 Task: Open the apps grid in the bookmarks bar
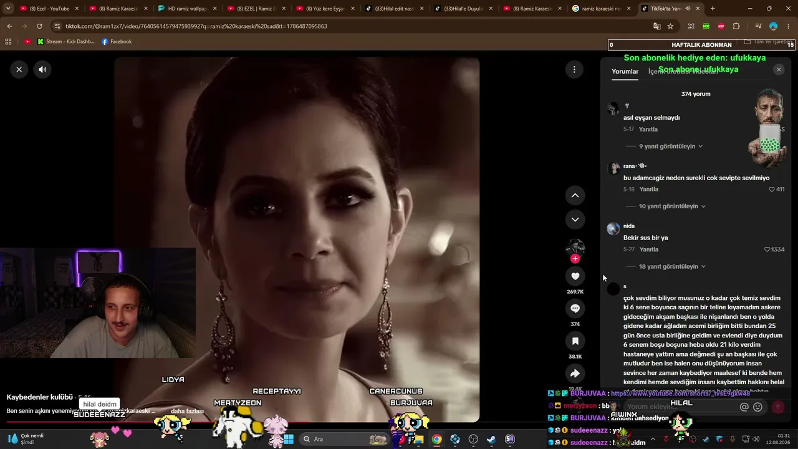[x=8, y=42]
